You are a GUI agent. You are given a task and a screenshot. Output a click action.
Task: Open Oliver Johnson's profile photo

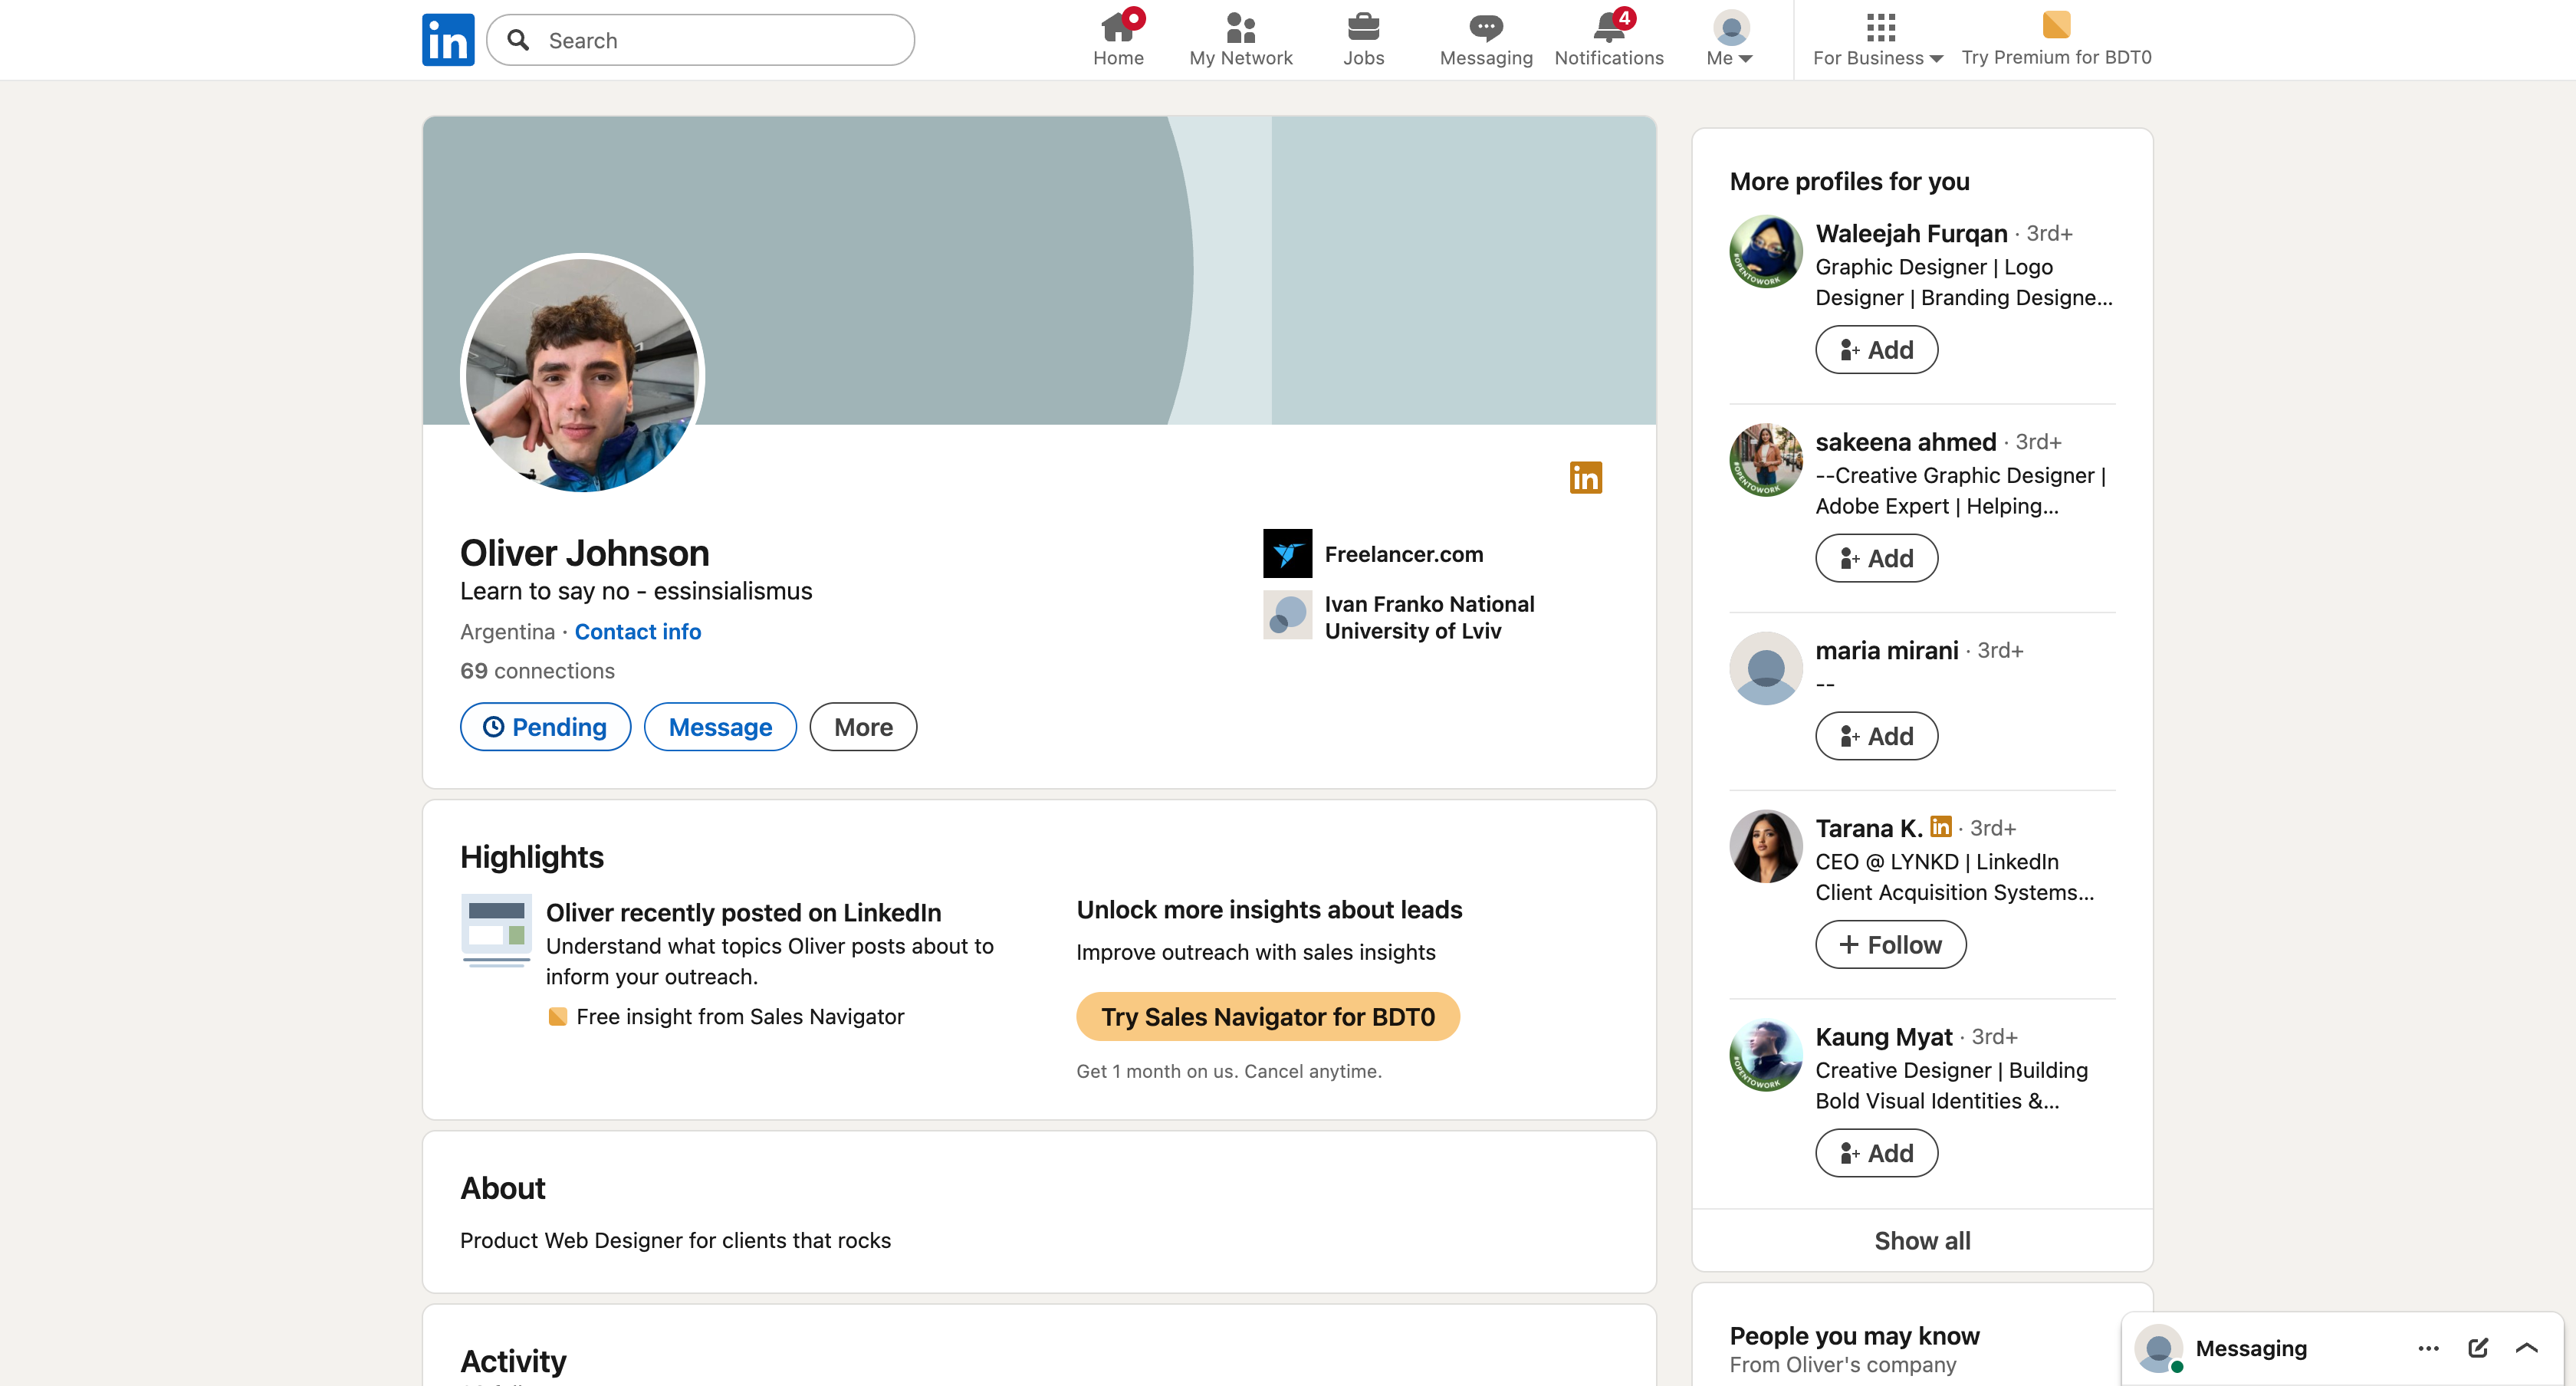pos(583,375)
